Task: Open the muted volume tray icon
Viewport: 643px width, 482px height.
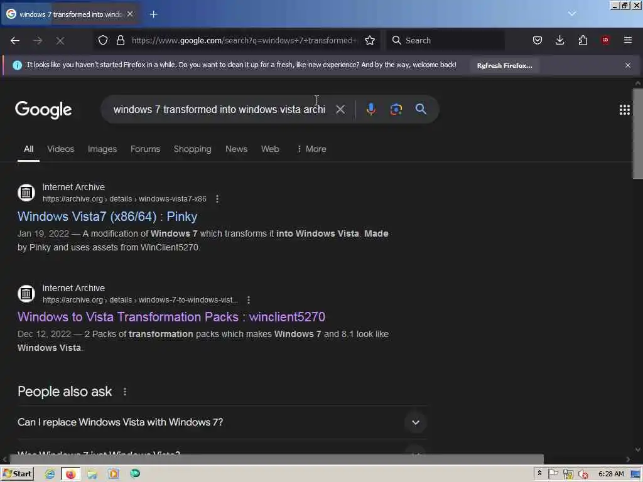Action: pos(583,474)
